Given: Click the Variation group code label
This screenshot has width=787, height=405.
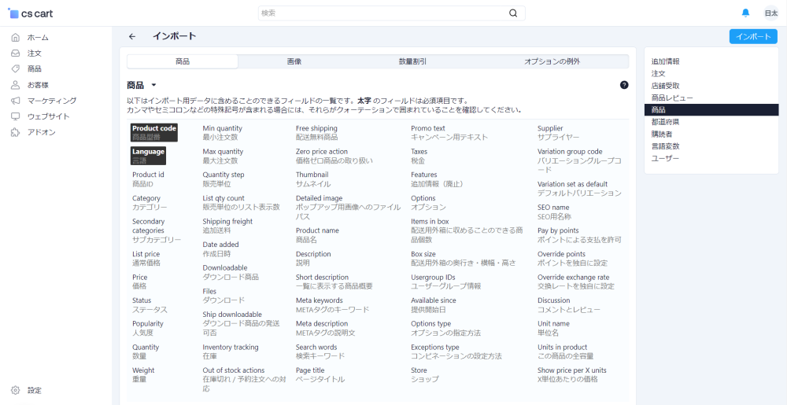Looking at the screenshot, I should tap(570, 151).
